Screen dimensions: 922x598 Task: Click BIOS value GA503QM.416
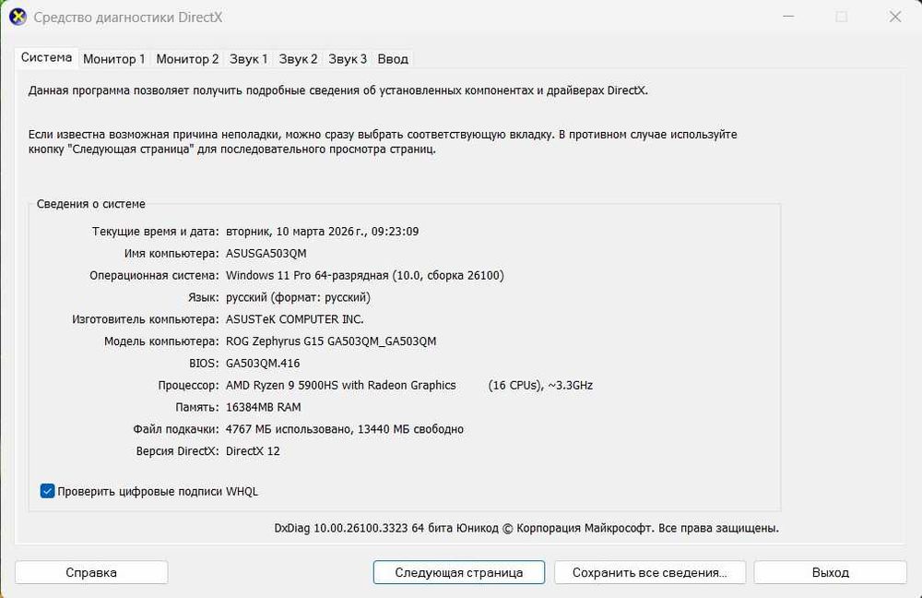point(263,364)
